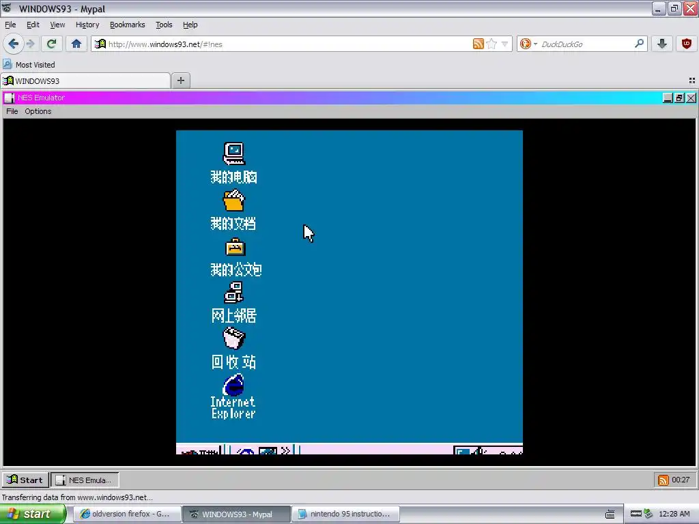Viewport: 699px width, 524px height.
Task: Open the Tools menu
Action: click(x=164, y=25)
